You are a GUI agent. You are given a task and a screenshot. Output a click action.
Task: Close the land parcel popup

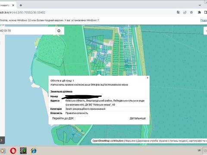tap(147, 78)
